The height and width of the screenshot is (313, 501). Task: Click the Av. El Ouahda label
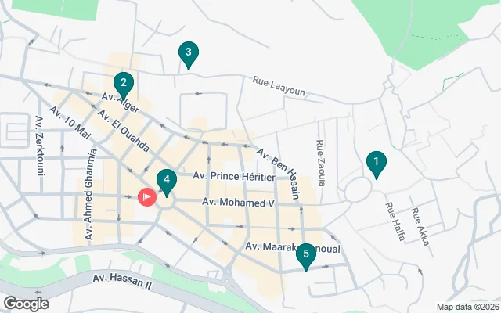tap(124, 131)
